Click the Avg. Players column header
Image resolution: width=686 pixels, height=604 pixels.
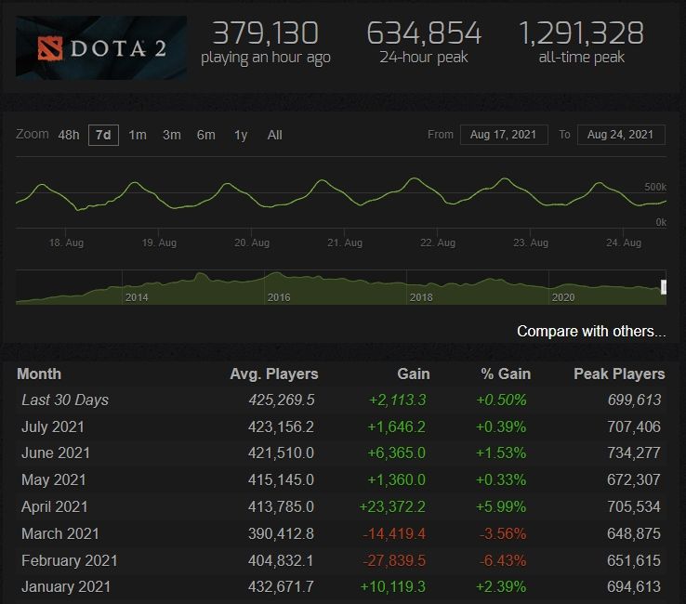coord(274,374)
